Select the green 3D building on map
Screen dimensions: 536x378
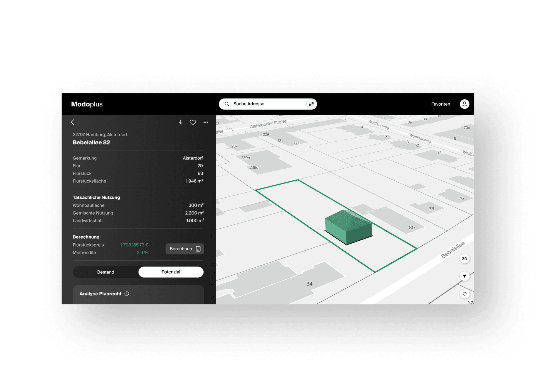[x=349, y=227]
